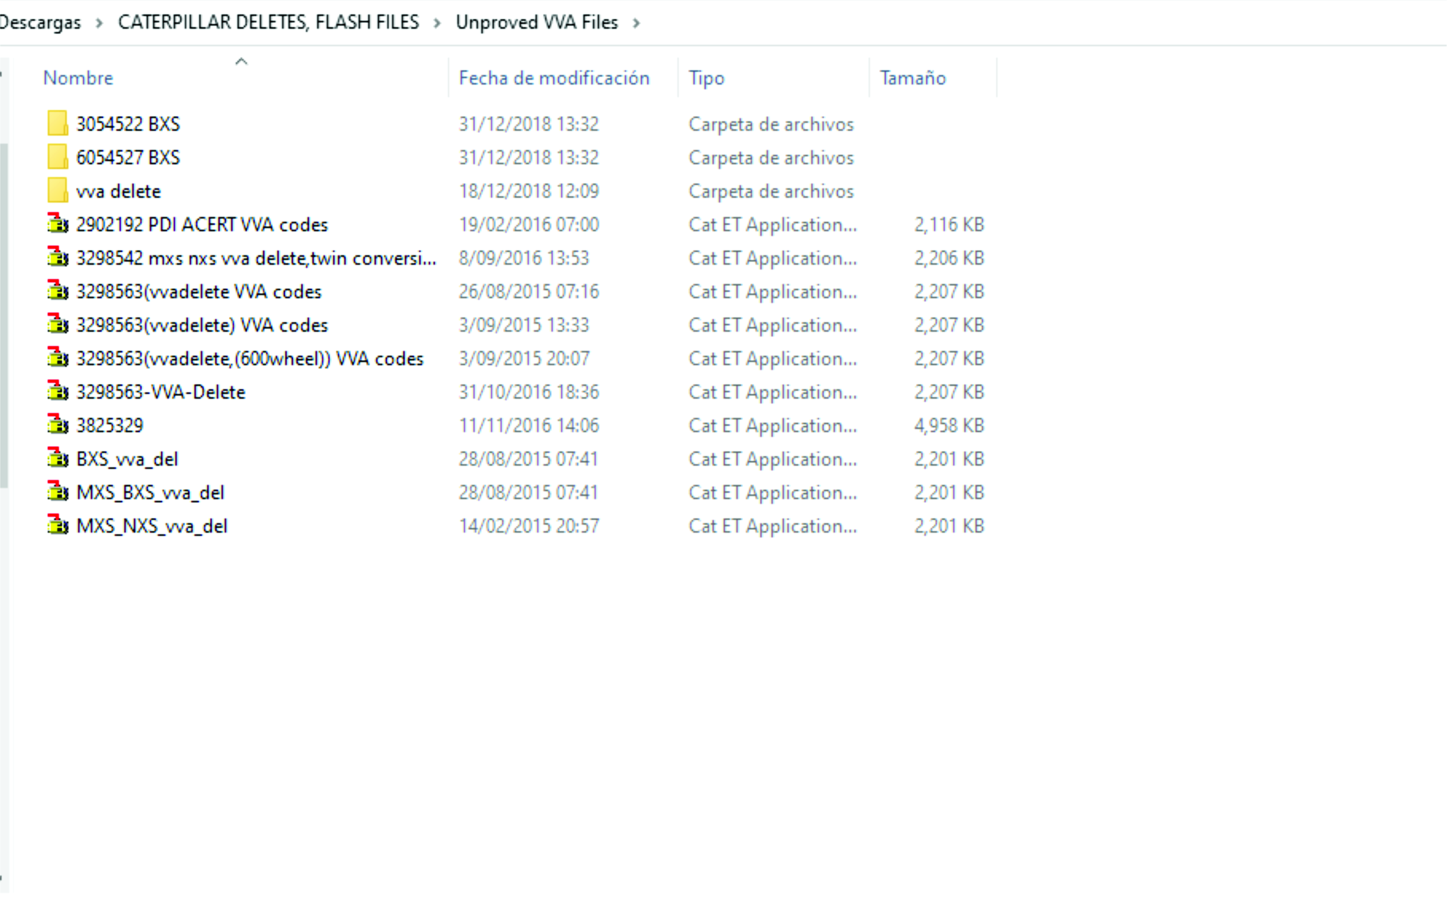Screen dimensions: 1447x922
Task: Select the folder name vva delete
Action: (119, 191)
